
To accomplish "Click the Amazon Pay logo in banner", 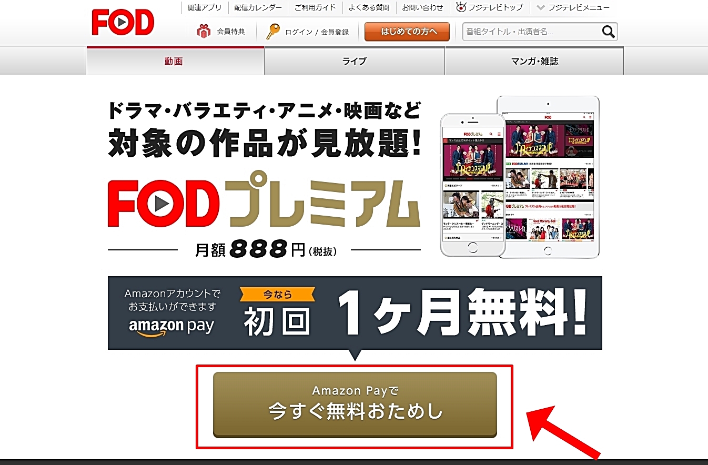I will 171,327.
